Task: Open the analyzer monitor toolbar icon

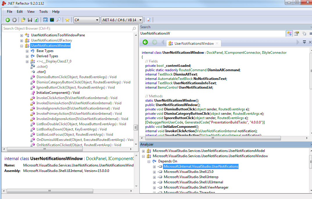Action: coord(52,20)
